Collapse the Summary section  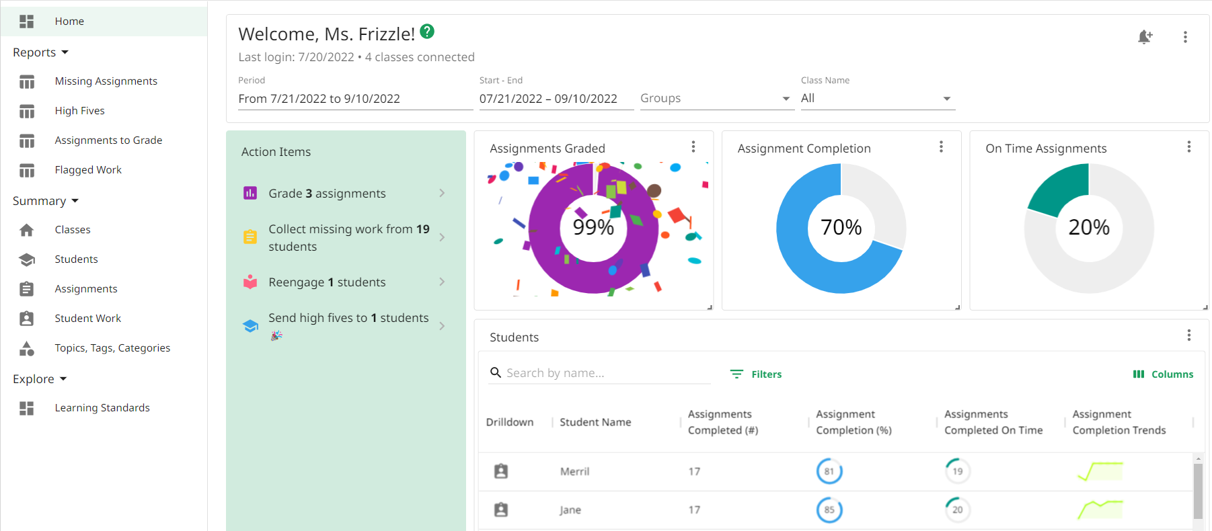click(x=46, y=201)
